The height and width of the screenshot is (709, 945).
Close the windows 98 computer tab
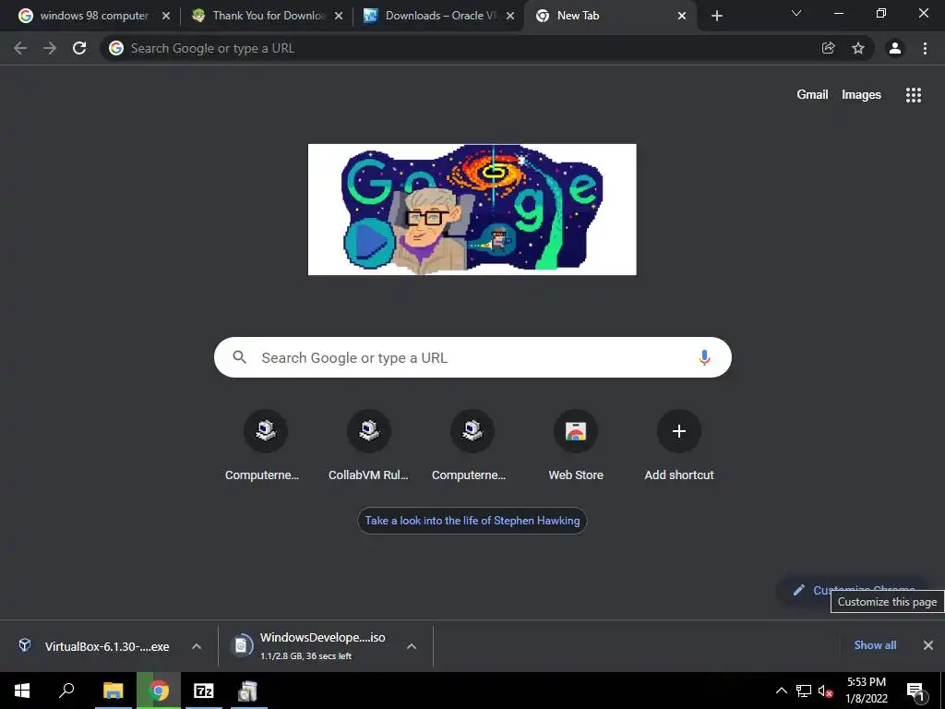[x=166, y=16]
